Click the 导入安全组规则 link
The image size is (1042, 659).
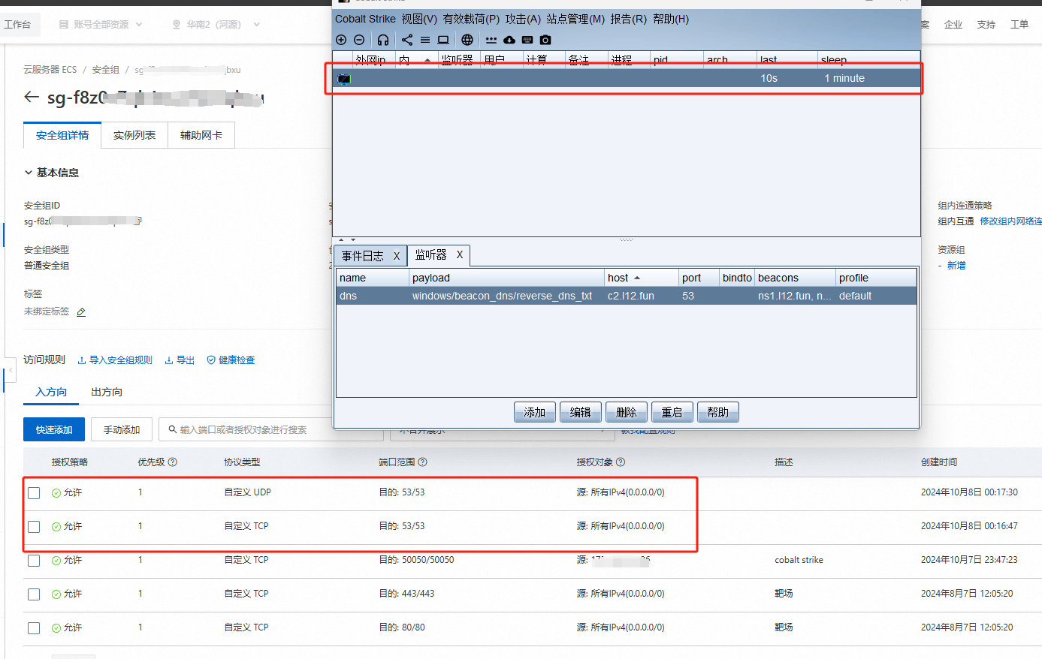(x=115, y=360)
